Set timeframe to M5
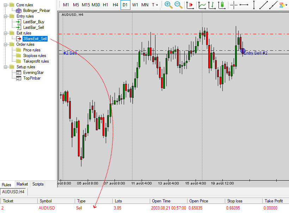This screenshot has width=289, height=213. coord(76,5)
